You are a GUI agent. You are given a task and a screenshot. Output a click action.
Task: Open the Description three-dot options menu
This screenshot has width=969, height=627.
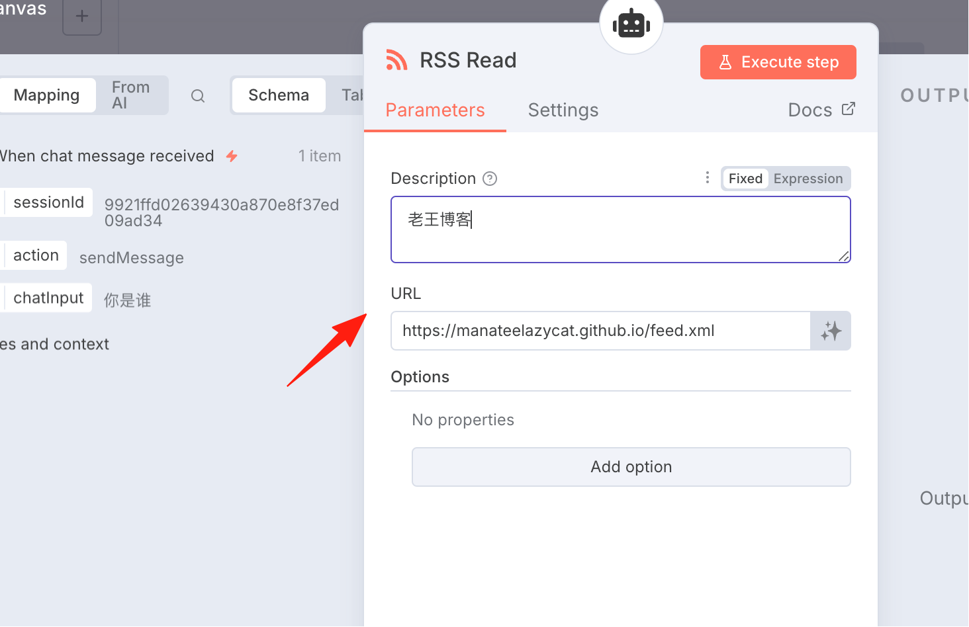(x=708, y=177)
